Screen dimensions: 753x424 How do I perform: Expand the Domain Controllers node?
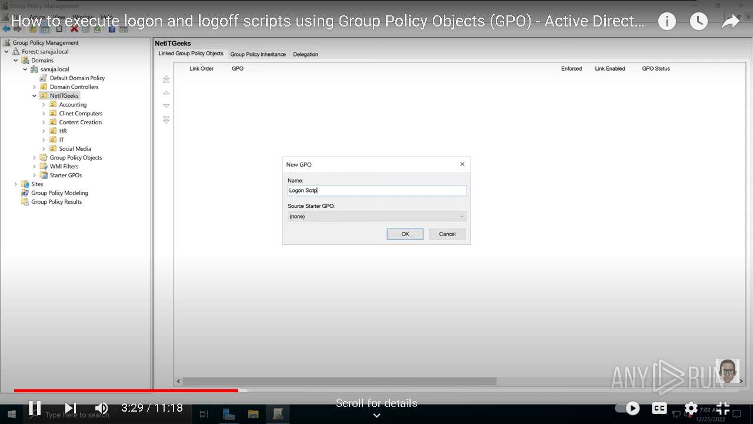coord(34,87)
